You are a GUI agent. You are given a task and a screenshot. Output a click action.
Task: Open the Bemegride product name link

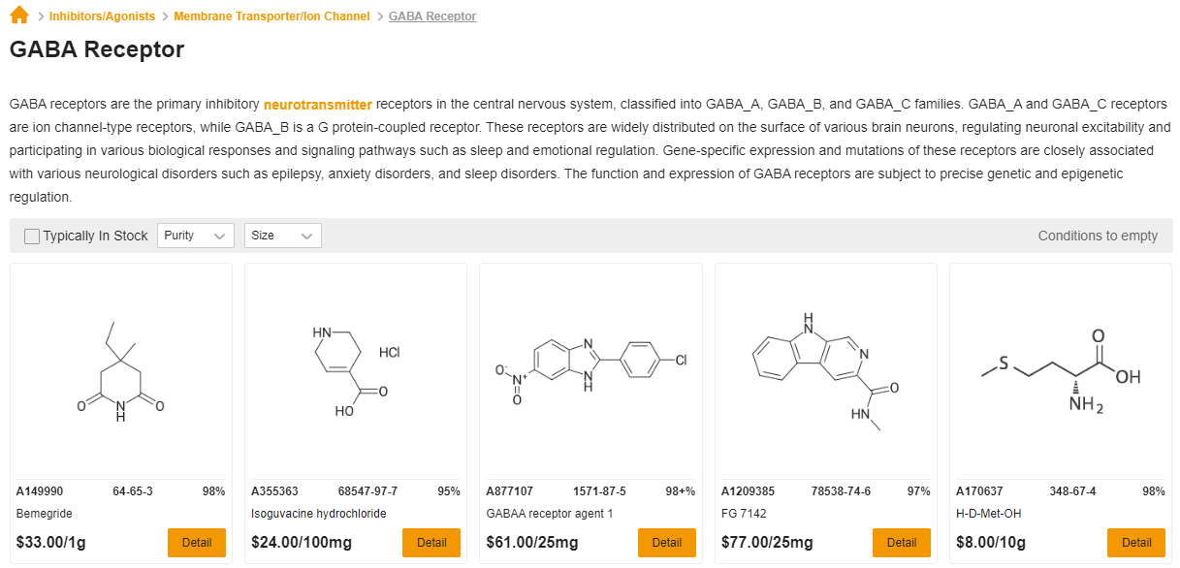pos(45,514)
